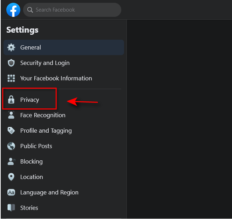Click the Stories book icon
This screenshot has height=219, width=232.
pyautogui.click(x=11, y=208)
